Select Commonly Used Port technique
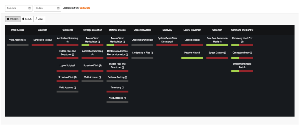This screenshot has height=125, width=299. [242, 40]
